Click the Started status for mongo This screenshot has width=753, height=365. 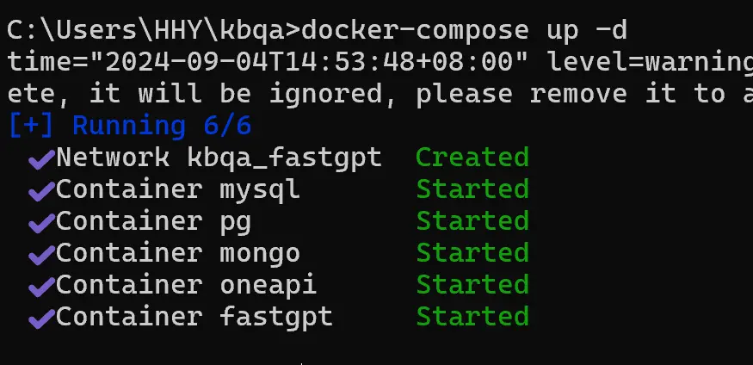[472, 254]
